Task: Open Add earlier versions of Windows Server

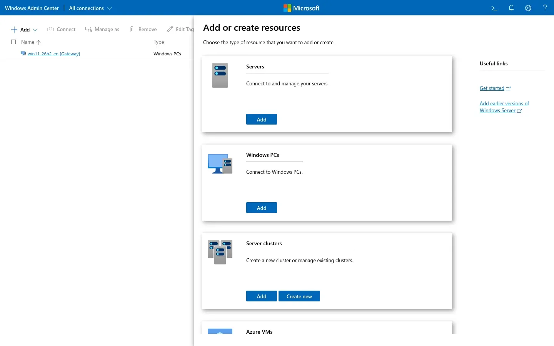Action: (504, 107)
